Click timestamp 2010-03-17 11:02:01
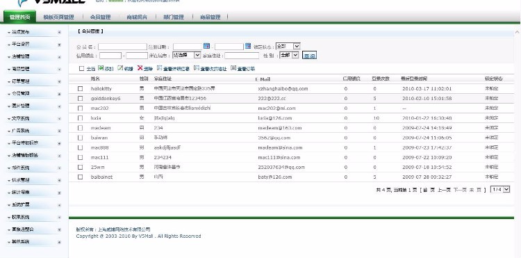521x258 pixels. click(427, 89)
